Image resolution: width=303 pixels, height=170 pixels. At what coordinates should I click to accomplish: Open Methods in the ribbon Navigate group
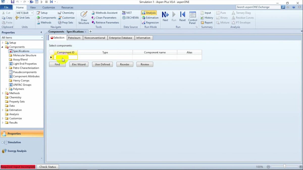(44, 22)
